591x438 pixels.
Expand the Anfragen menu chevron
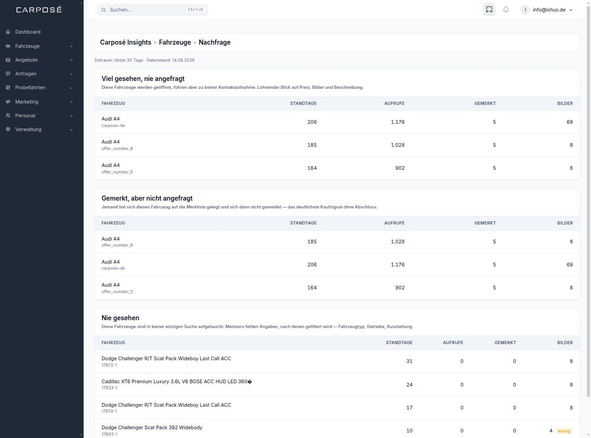click(71, 74)
